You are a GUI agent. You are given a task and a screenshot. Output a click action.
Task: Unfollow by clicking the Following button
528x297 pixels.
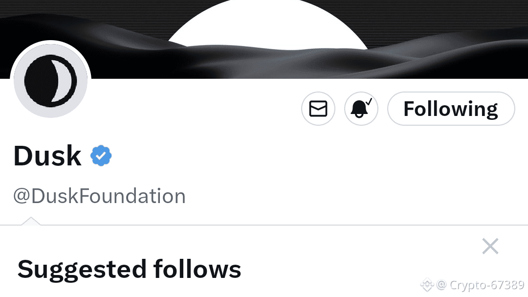tap(451, 109)
